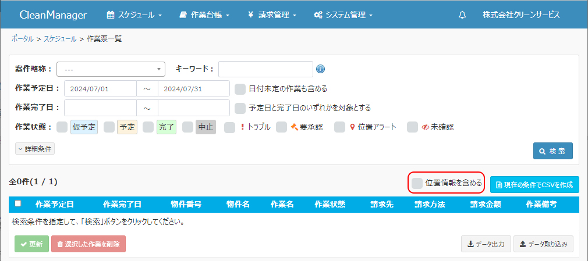Viewport: 588px width, 261px height.
Task: Check the 位置アラート filter checkbox
Action: click(x=340, y=127)
